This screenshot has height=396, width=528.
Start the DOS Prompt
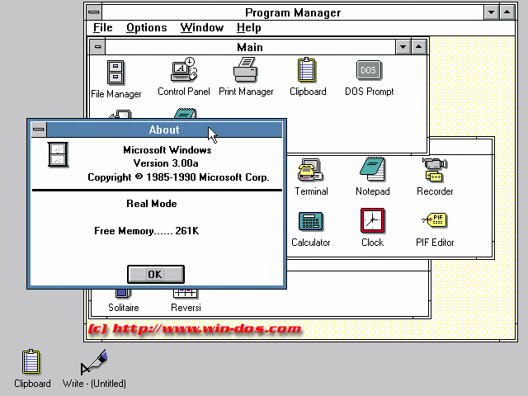coord(369,72)
